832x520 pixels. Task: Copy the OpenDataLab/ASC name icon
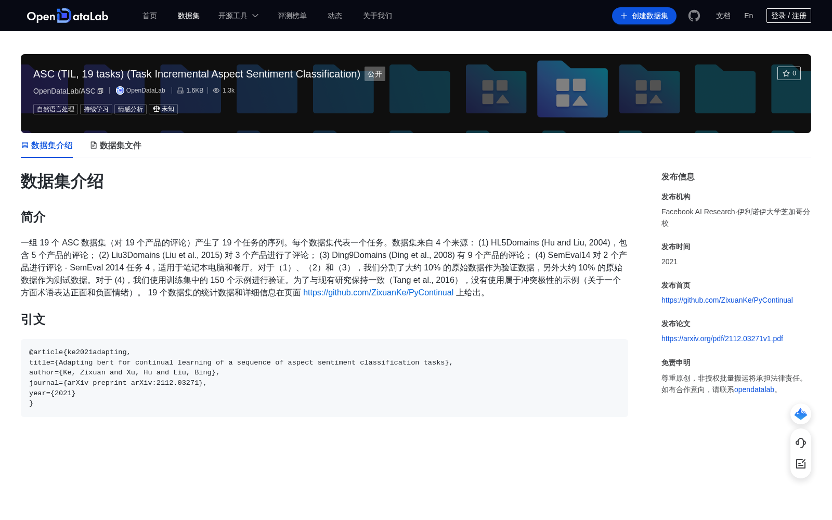pos(101,91)
